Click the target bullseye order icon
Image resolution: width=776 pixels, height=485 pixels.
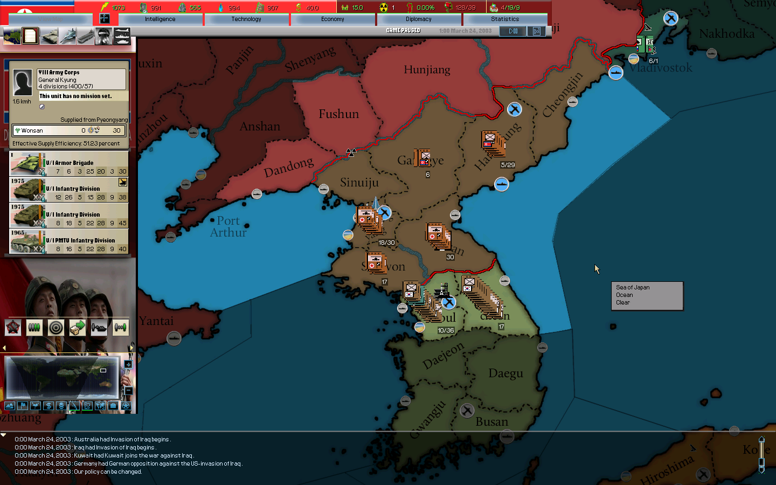[56, 327]
